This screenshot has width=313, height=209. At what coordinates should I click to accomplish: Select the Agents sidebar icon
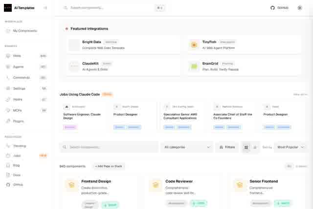click(x=8, y=67)
